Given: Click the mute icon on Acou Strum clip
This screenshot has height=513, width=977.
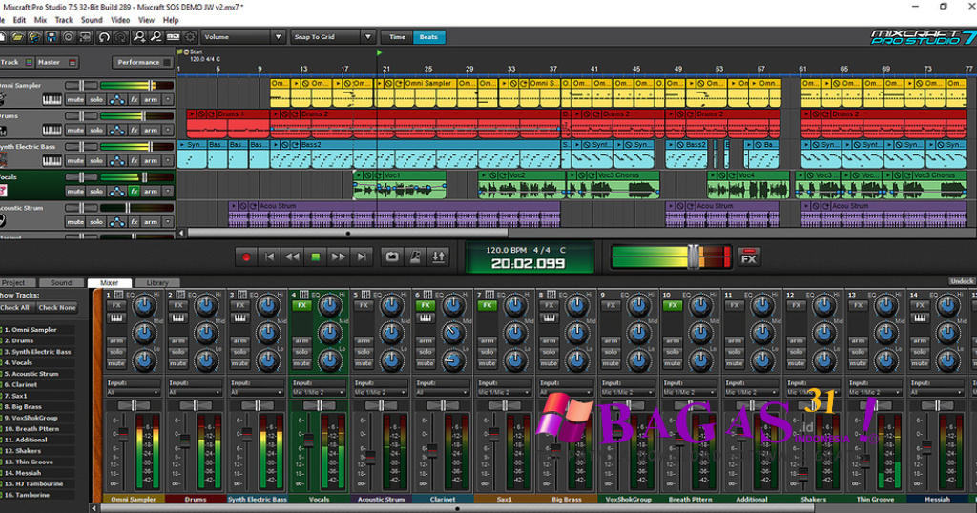Looking at the screenshot, I should [243, 205].
